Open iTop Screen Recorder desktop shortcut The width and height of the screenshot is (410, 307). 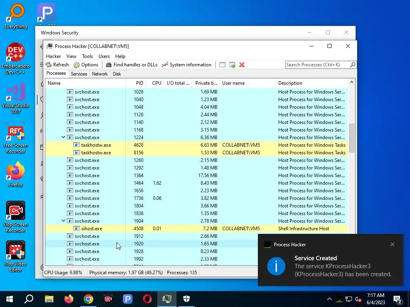(x=16, y=217)
